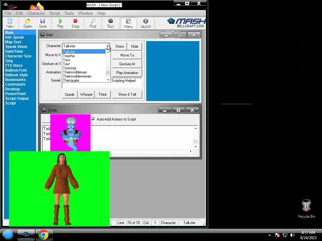Open the Find tool in the toolbar

point(93,23)
